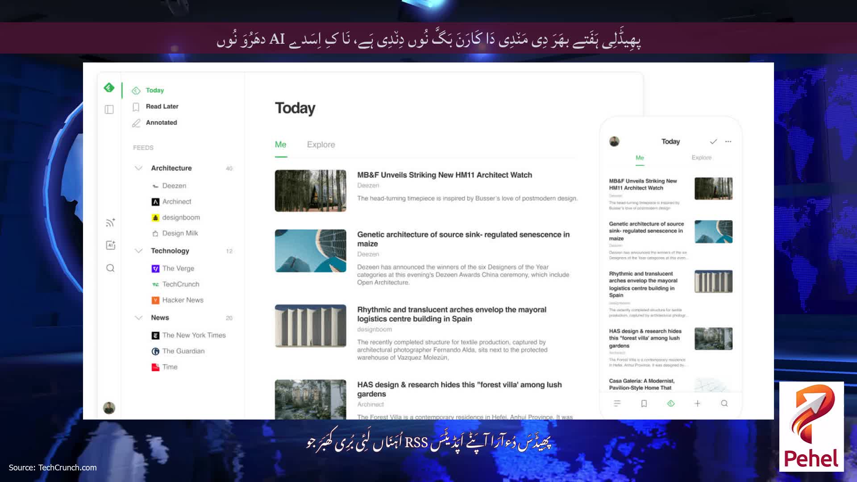Collapse the News feed group

point(138,318)
